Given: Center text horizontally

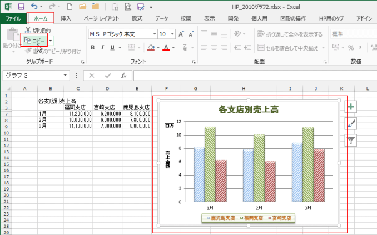Looking at the screenshot, I should pos(214,48).
